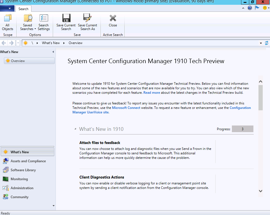The width and height of the screenshot is (270, 215).
Task: Click the content scrollbar thumb
Action: pos(260,97)
